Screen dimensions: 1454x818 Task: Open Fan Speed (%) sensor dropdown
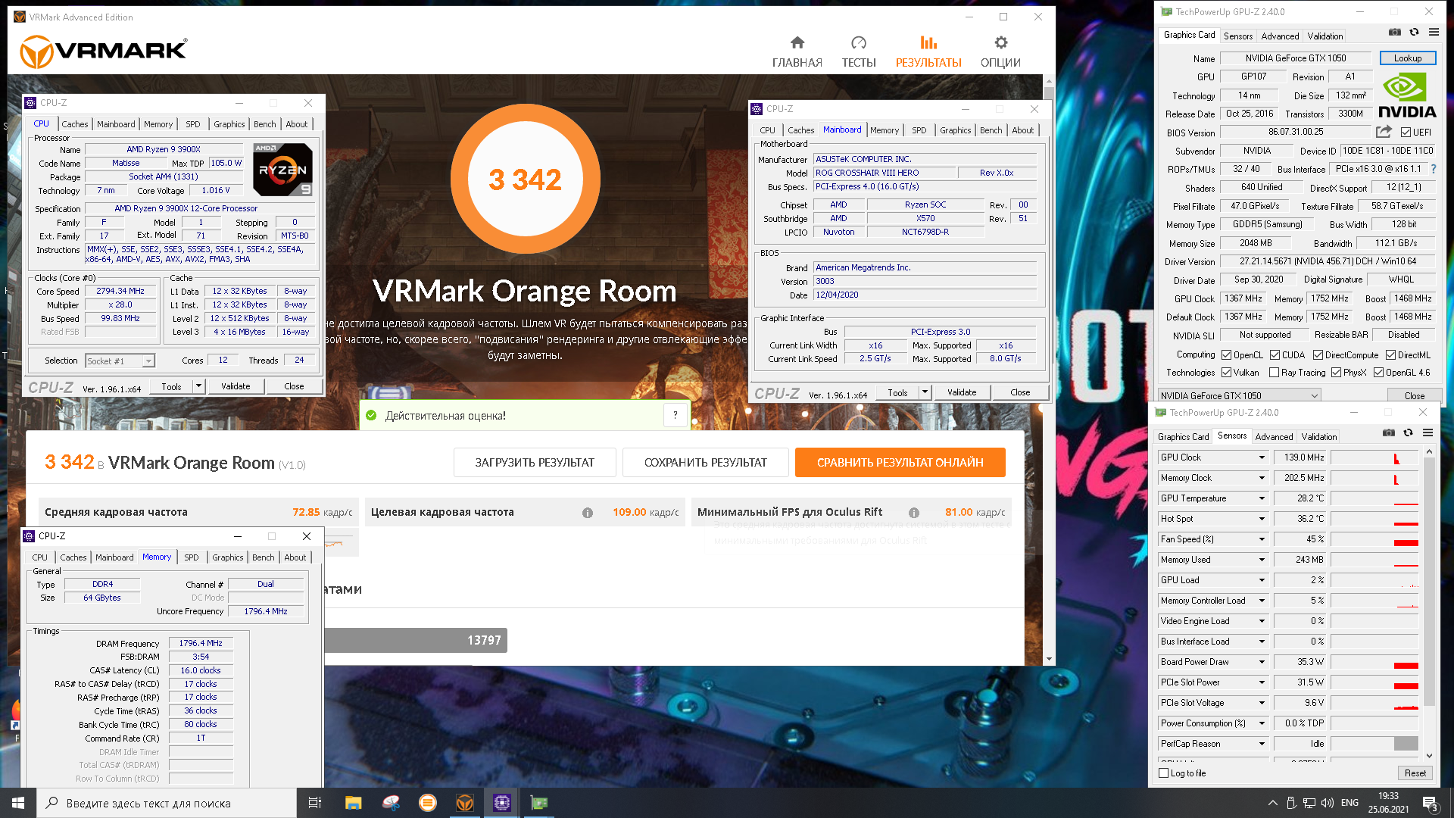[x=1262, y=539]
